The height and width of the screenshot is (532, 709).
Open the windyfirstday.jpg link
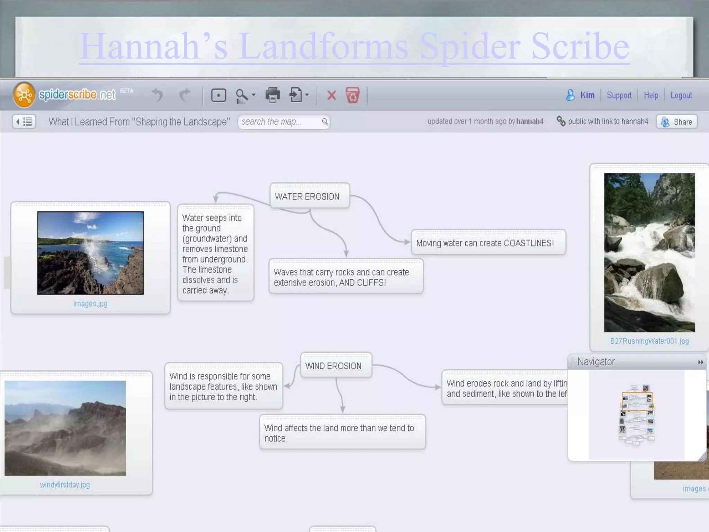(x=65, y=485)
